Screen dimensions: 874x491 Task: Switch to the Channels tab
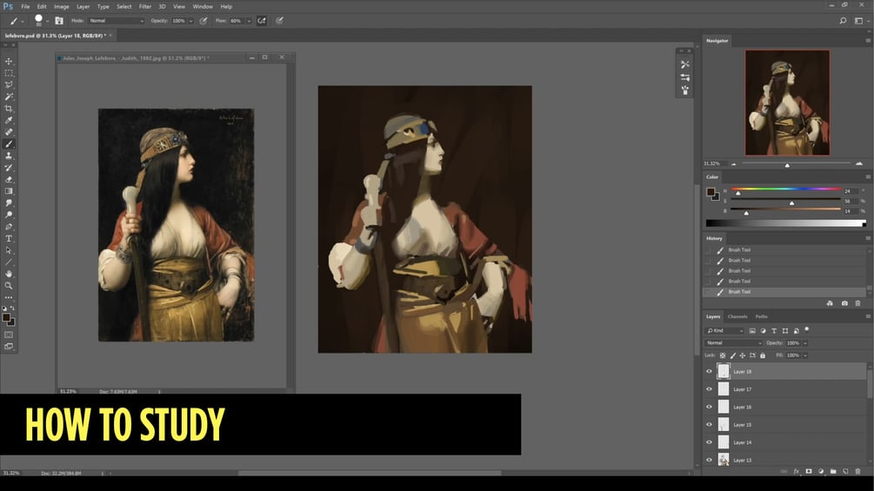(x=737, y=316)
